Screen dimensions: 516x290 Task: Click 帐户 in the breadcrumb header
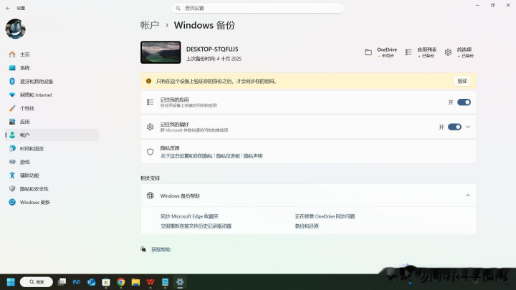150,25
